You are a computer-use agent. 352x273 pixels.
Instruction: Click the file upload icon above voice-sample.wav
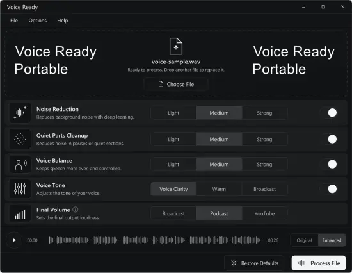pyautogui.click(x=176, y=46)
